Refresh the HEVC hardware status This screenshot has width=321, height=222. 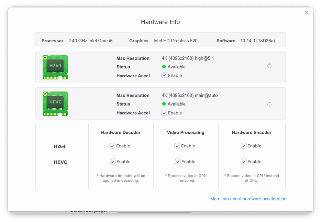pos(269,104)
